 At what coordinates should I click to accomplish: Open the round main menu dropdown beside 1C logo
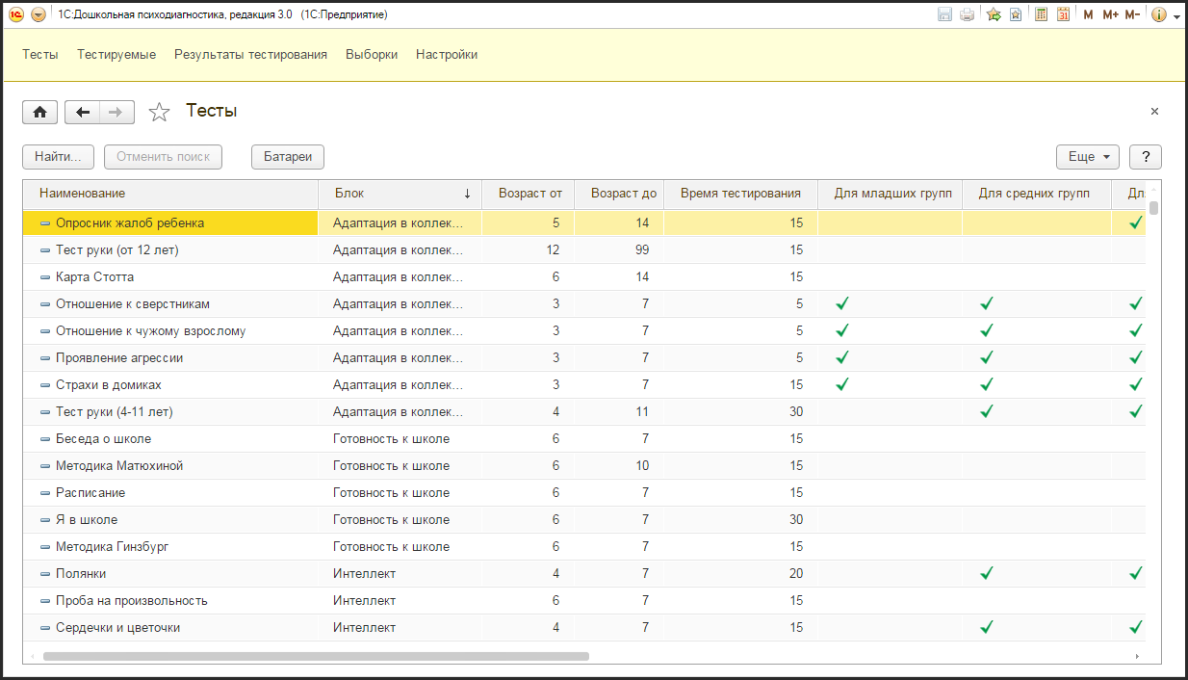(38, 14)
